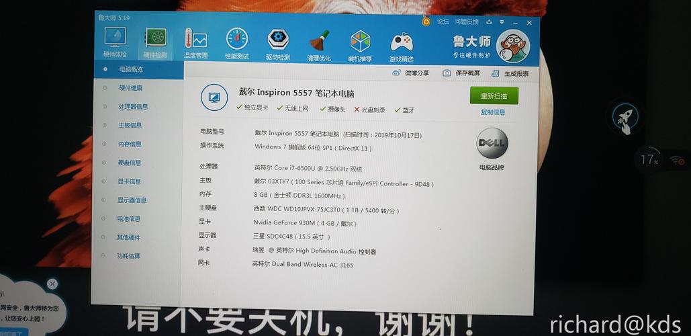Viewport: 691px width, 336px height.
Task: Click the Wi-Fi blocked icon on floating widget
Action: point(678,161)
